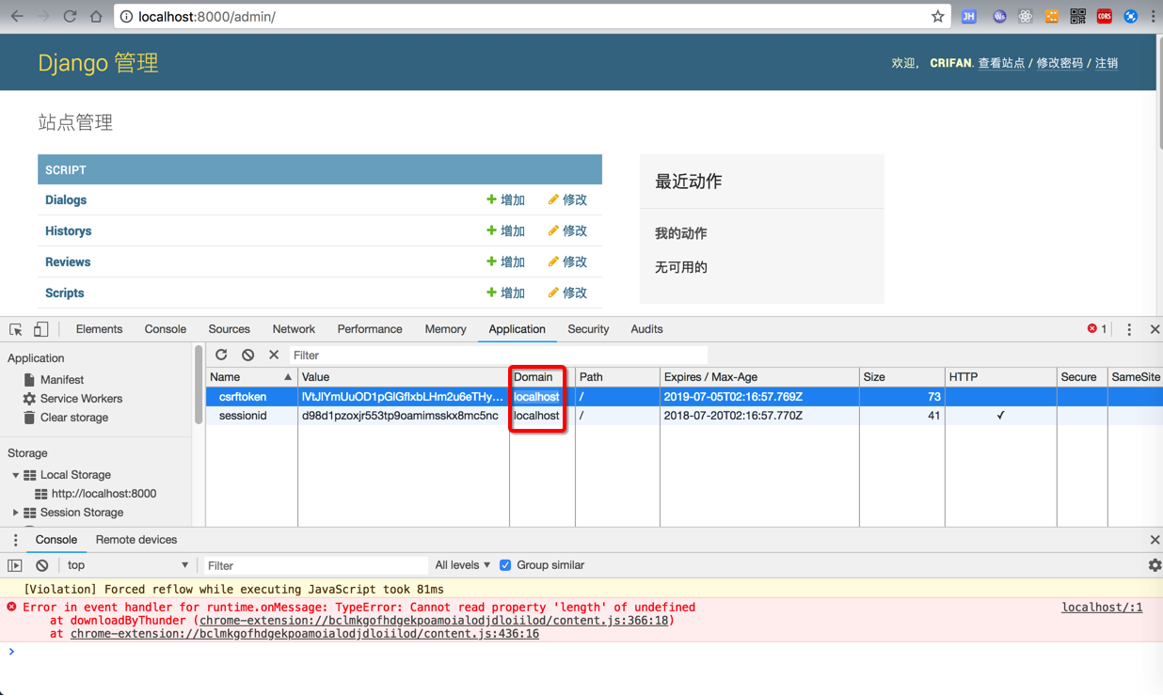Viewport: 1163px width, 696px height.
Task: Open the QR code extension icon
Action: coord(1078,17)
